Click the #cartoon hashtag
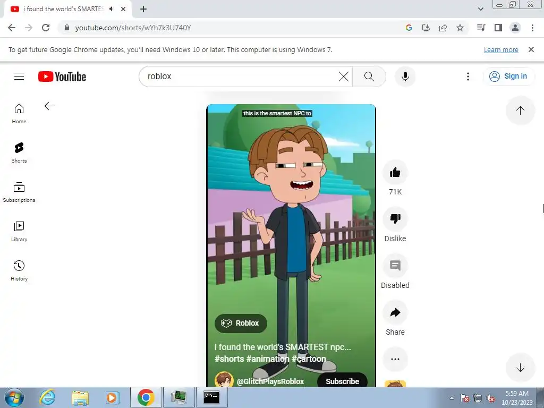544x408 pixels. click(x=309, y=359)
